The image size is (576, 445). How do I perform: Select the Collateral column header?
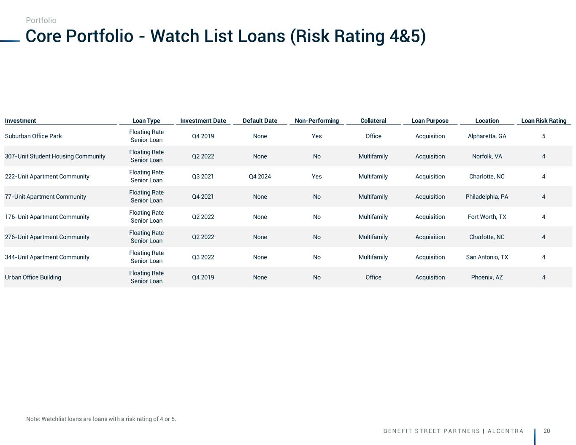tap(373, 121)
